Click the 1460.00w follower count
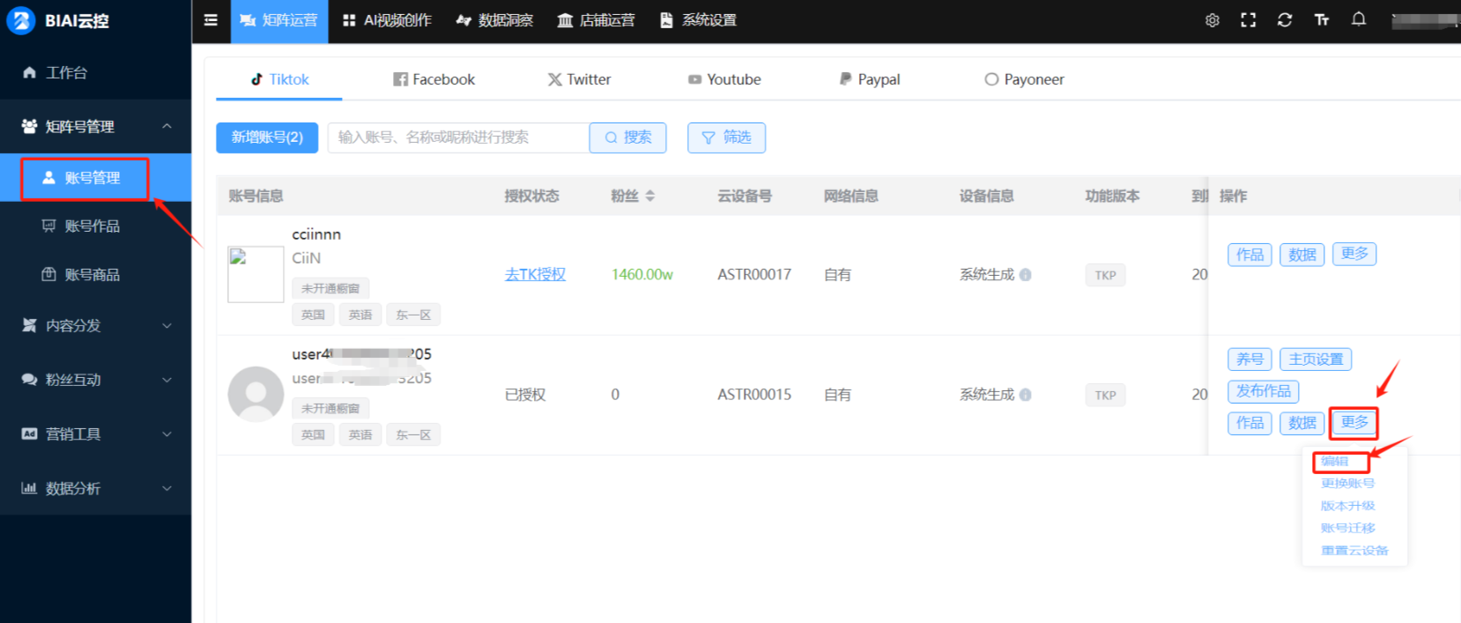This screenshot has height=623, width=1461. 642,275
